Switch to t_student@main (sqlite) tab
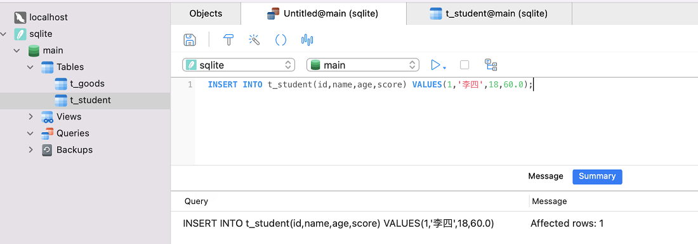698x244 pixels. [489, 14]
